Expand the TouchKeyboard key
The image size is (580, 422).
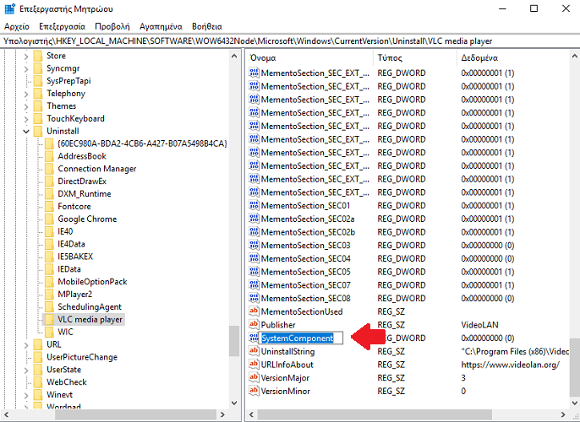tap(26, 119)
